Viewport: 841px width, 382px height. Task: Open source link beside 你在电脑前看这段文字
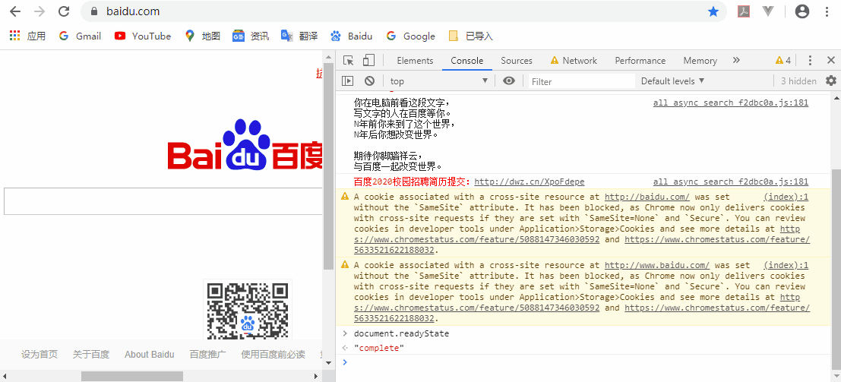click(731, 103)
